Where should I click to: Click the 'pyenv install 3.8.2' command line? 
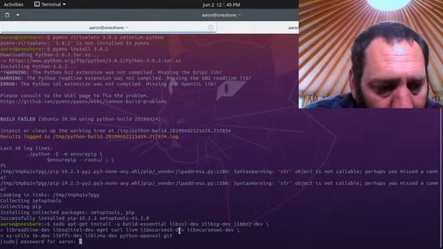coord(80,49)
